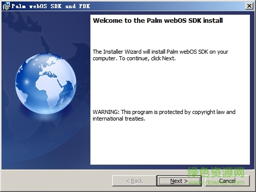Click the Next button to continue
256x192 pixels.
pyautogui.click(x=179, y=181)
